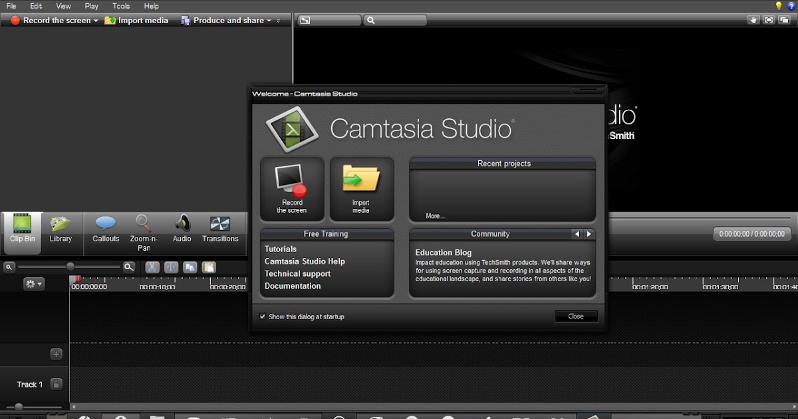Click the full screen preview icon
Viewport: 798px width, 419px height.
pyautogui.click(x=769, y=20)
